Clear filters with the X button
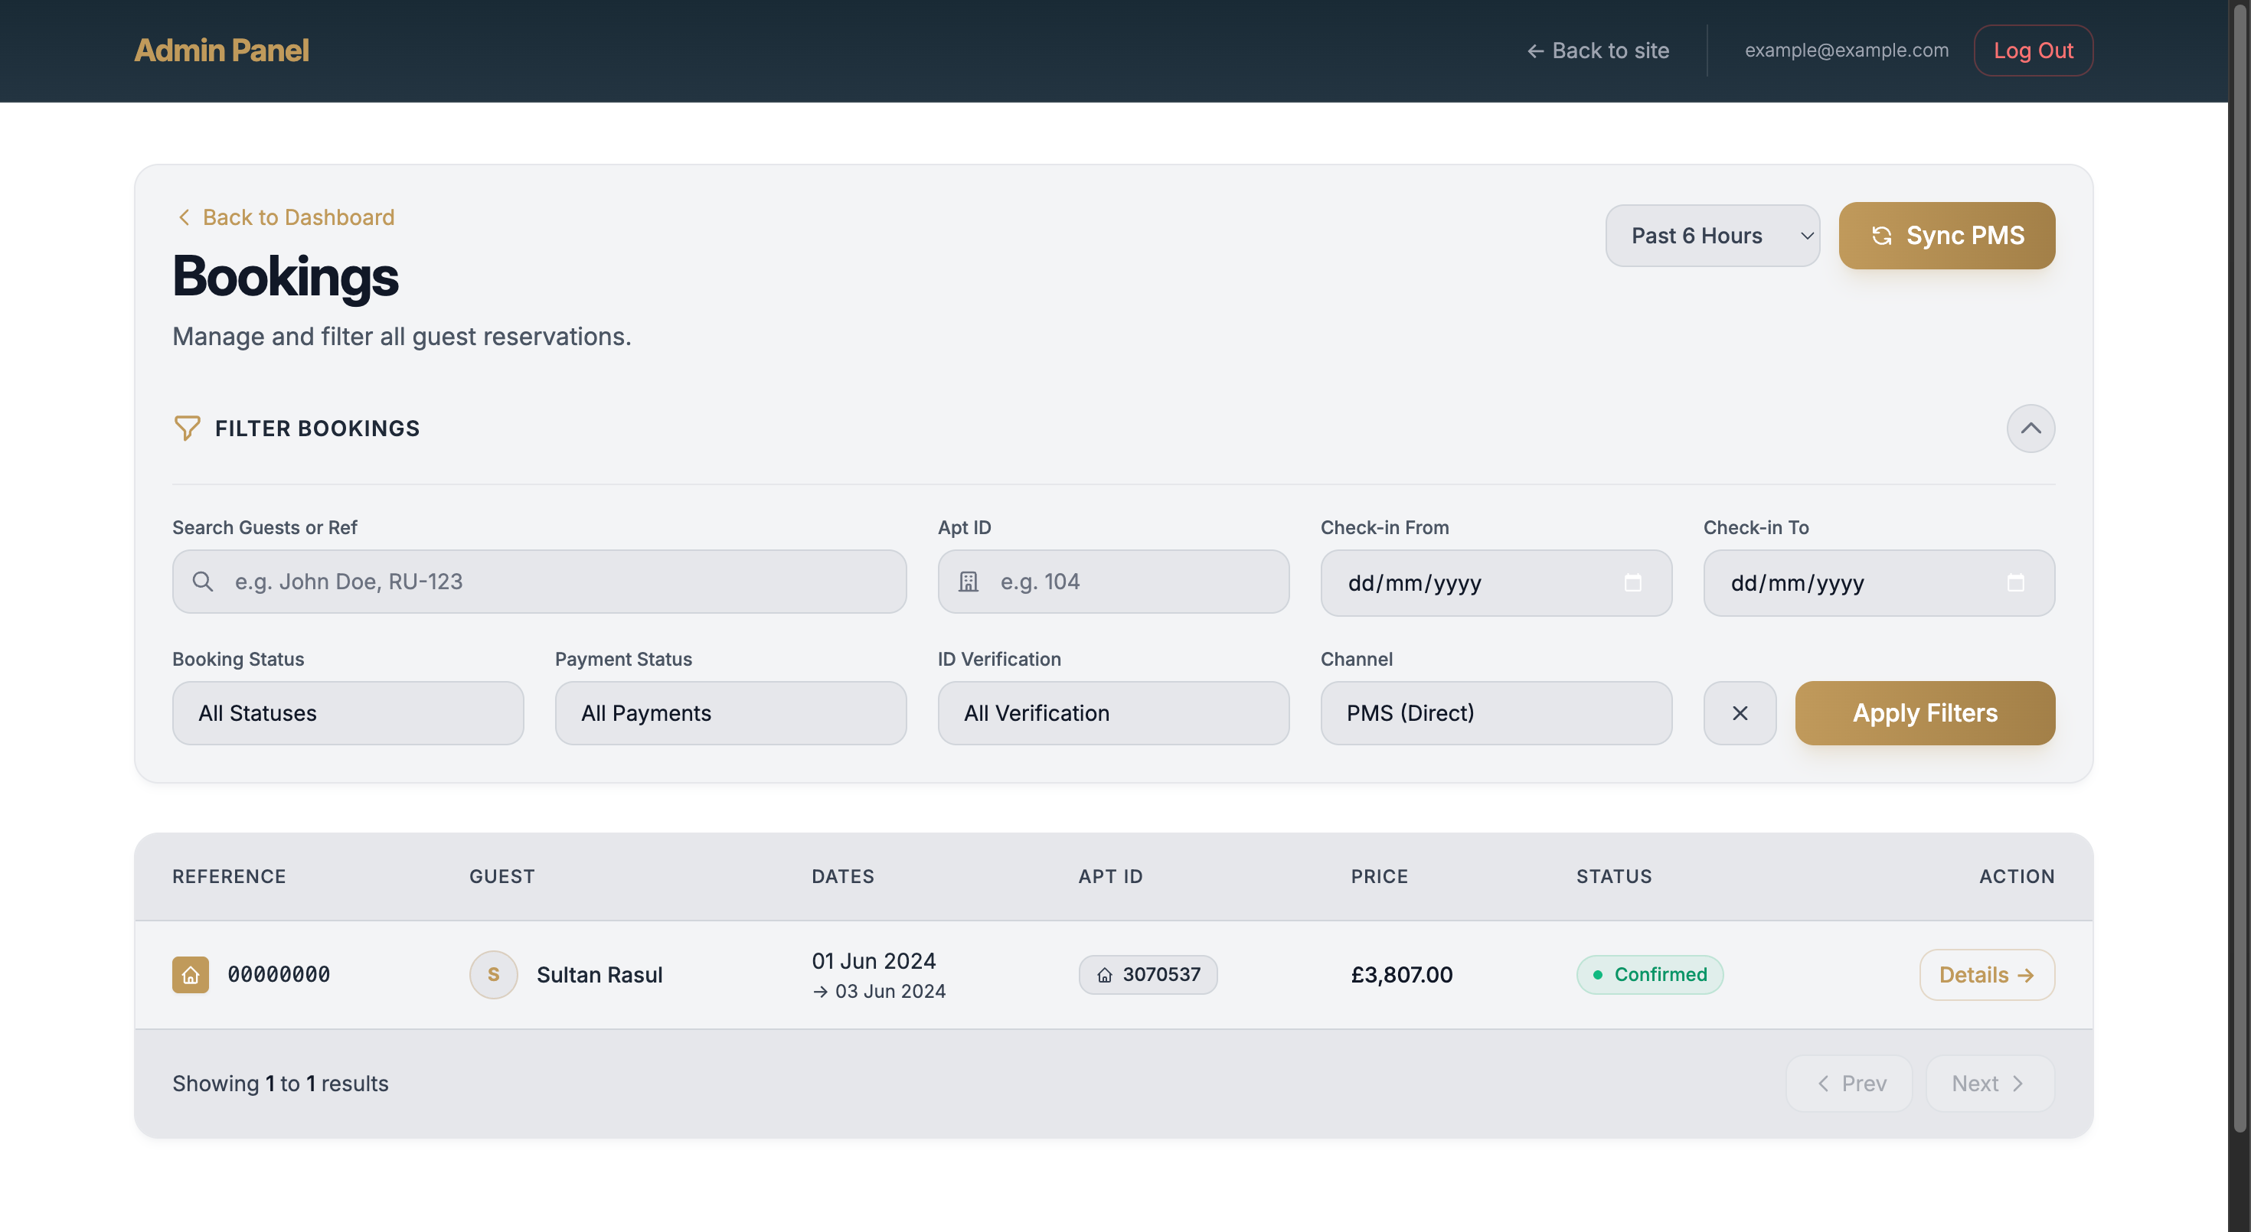 click(1740, 712)
